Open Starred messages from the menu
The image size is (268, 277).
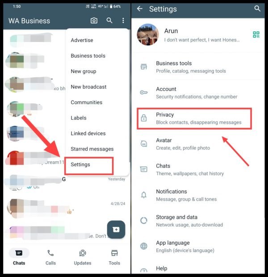(x=92, y=149)
